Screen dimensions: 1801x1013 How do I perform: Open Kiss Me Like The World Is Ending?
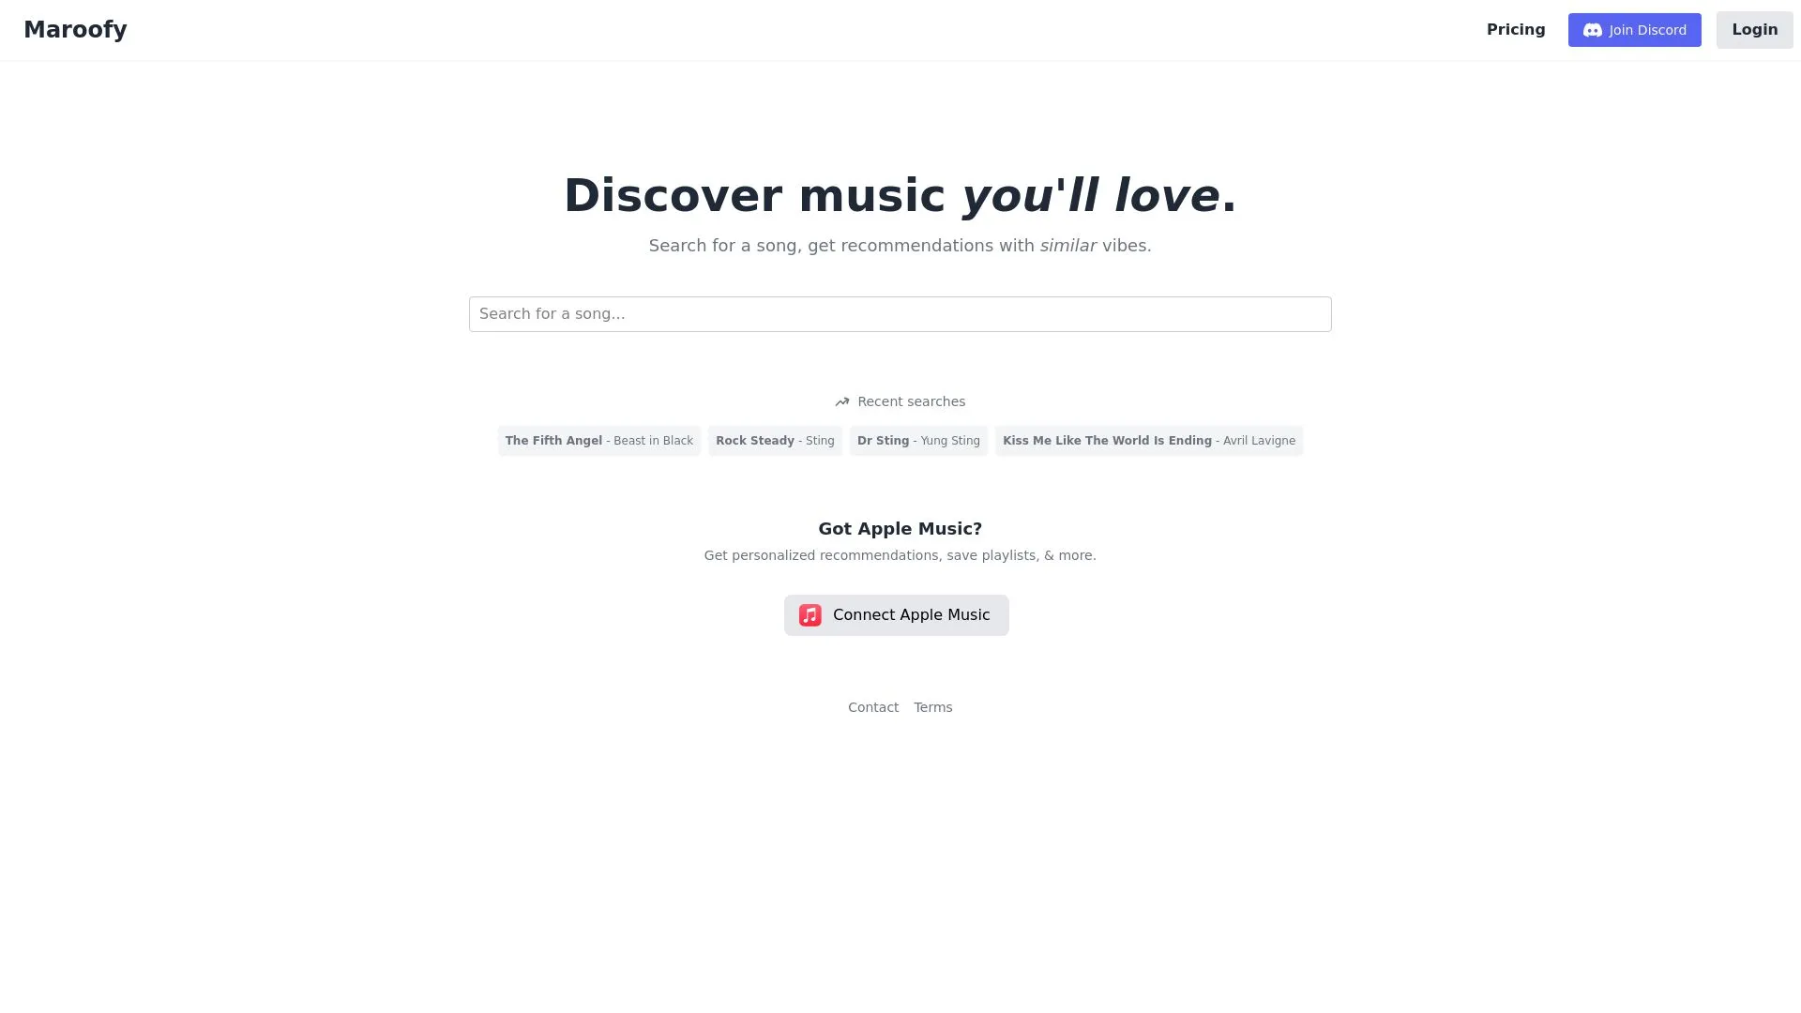(1149, 441)
